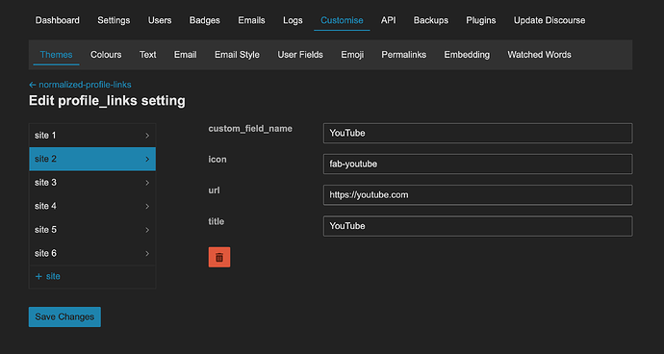The image size is (664, 354).
Task: Switch to the Permalinks tab
Action: [x=403, y=55]
